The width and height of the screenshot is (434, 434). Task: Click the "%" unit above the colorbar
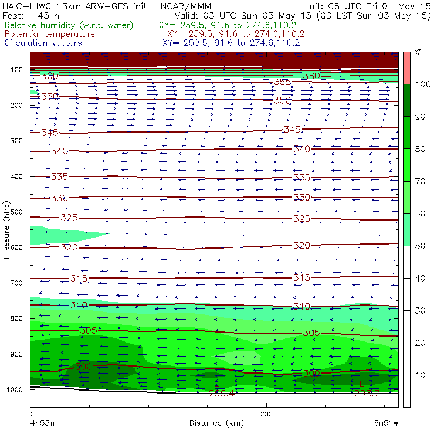418,52
